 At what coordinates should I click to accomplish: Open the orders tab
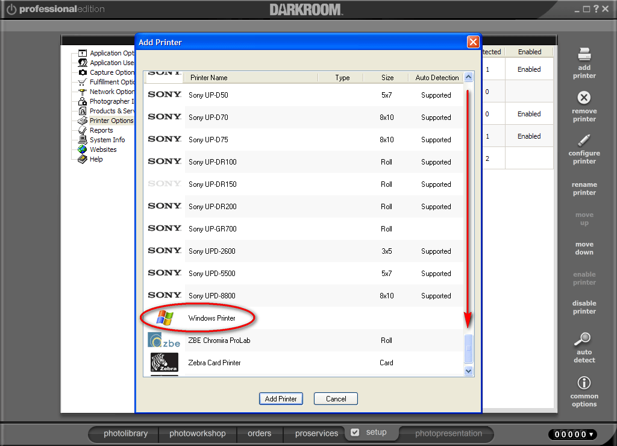pos(259,433)
